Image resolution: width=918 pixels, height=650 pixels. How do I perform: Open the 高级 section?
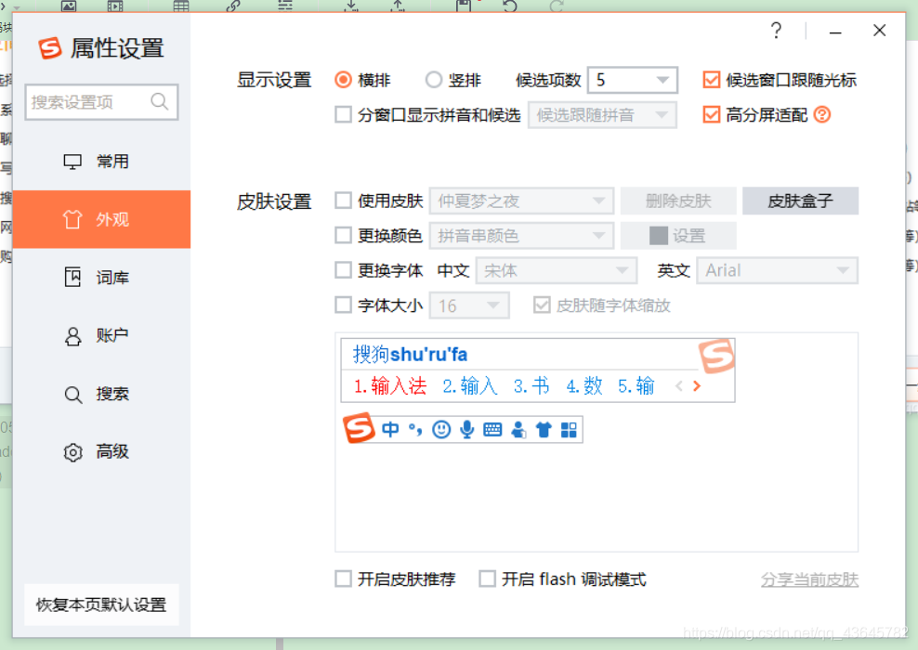(101, 451)
